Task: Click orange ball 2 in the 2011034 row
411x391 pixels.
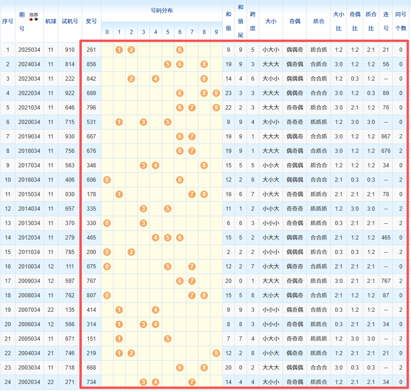Action: click(x=131, y=252)
